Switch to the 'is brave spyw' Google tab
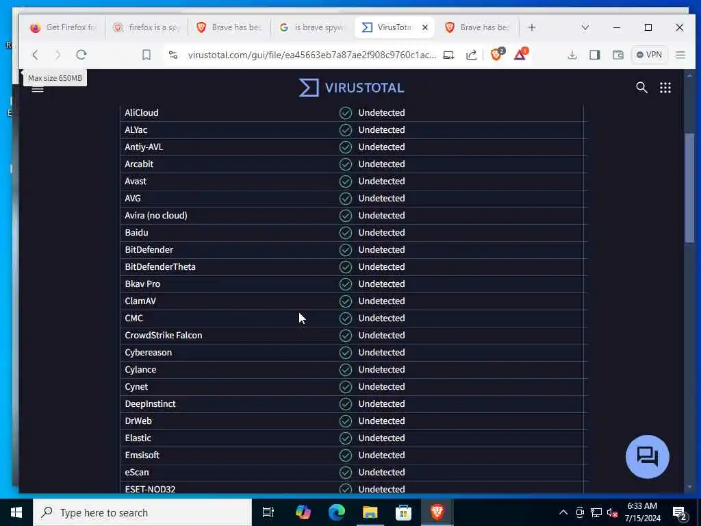701x526 pixels. tap(312, 27)
